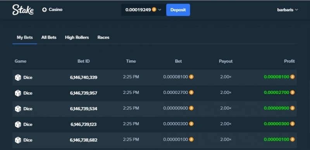The width and height of the screenshot is (310, 150).
Task: Click Bitcoin icon beside green profit 0.00000100
Action: pyautogui.click(x=293, y=140)
